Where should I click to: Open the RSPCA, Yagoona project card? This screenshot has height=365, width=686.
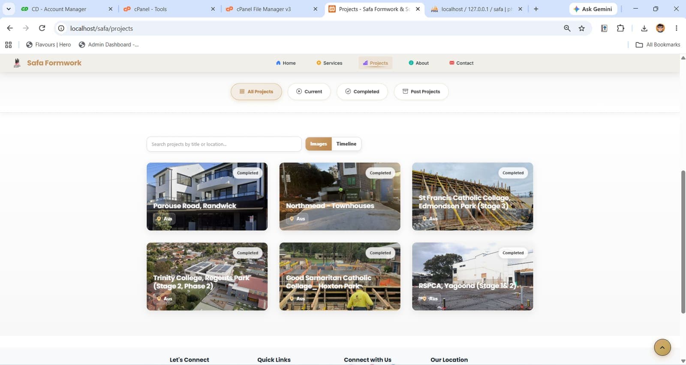(472, 277)
